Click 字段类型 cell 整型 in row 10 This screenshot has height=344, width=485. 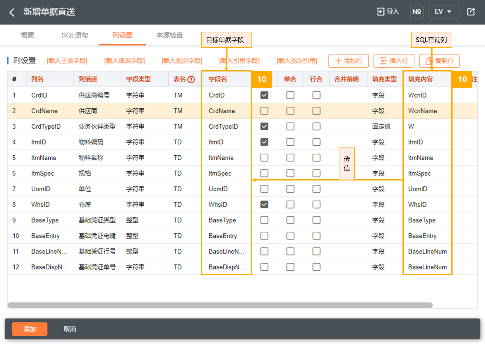132,236
